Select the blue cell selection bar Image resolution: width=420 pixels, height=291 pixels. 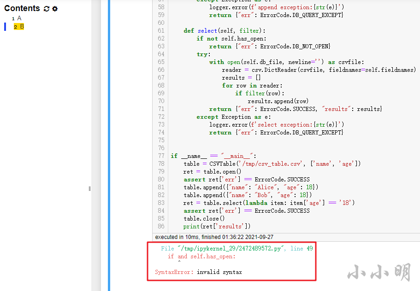109,145
